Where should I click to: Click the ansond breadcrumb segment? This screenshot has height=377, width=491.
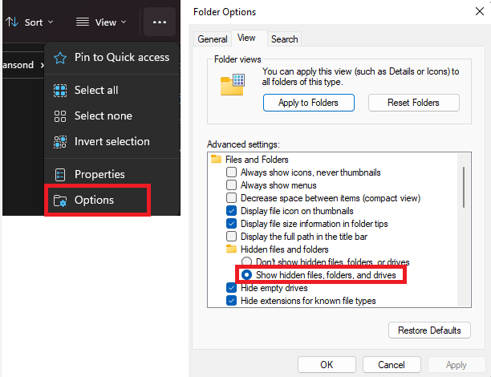[18, 65]
